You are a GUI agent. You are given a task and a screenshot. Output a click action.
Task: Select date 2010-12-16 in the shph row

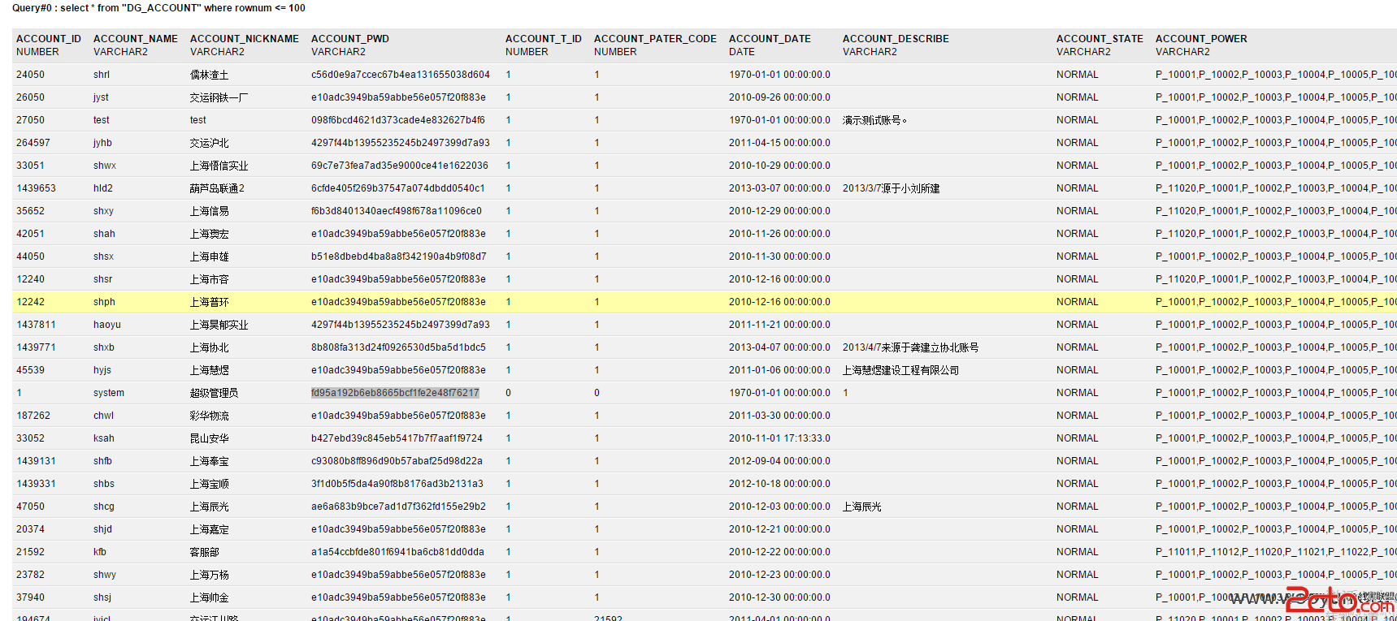pos(779,302)
